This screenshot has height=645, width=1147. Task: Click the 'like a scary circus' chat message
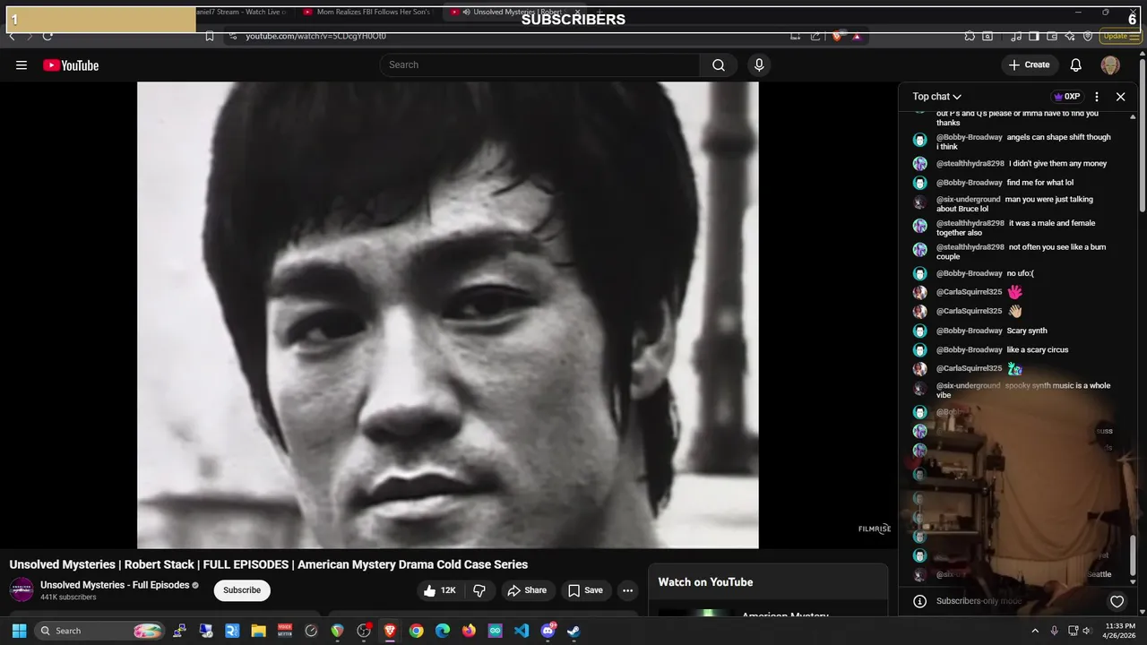click(x=1038, y=349)
